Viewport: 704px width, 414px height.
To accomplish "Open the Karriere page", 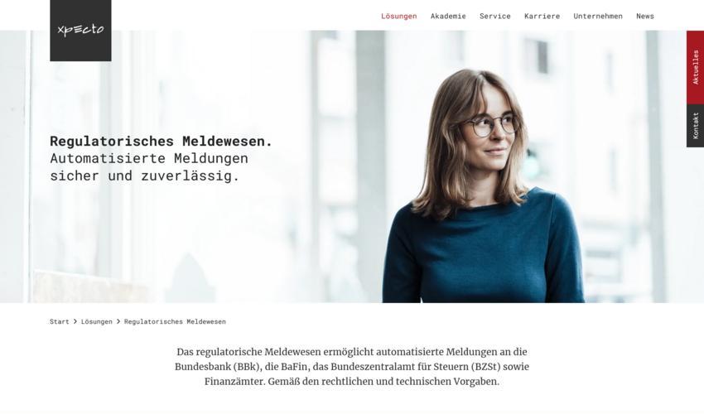I will [542, 17].
